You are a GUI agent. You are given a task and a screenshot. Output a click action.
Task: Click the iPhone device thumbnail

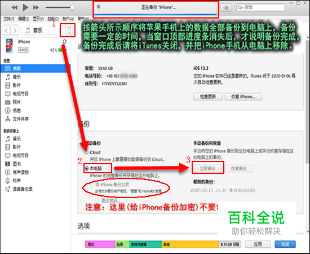[x=9, y=46]
